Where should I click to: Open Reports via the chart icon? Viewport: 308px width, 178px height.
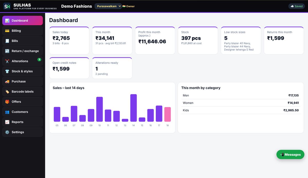[7, 122]
